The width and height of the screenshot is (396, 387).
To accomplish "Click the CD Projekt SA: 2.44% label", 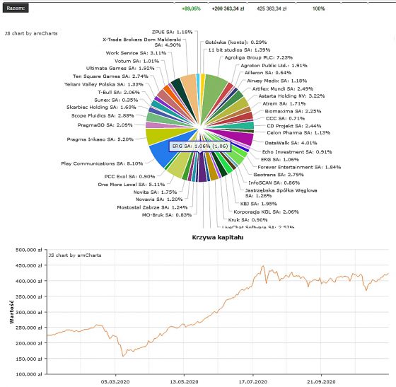I will [294, 126].
